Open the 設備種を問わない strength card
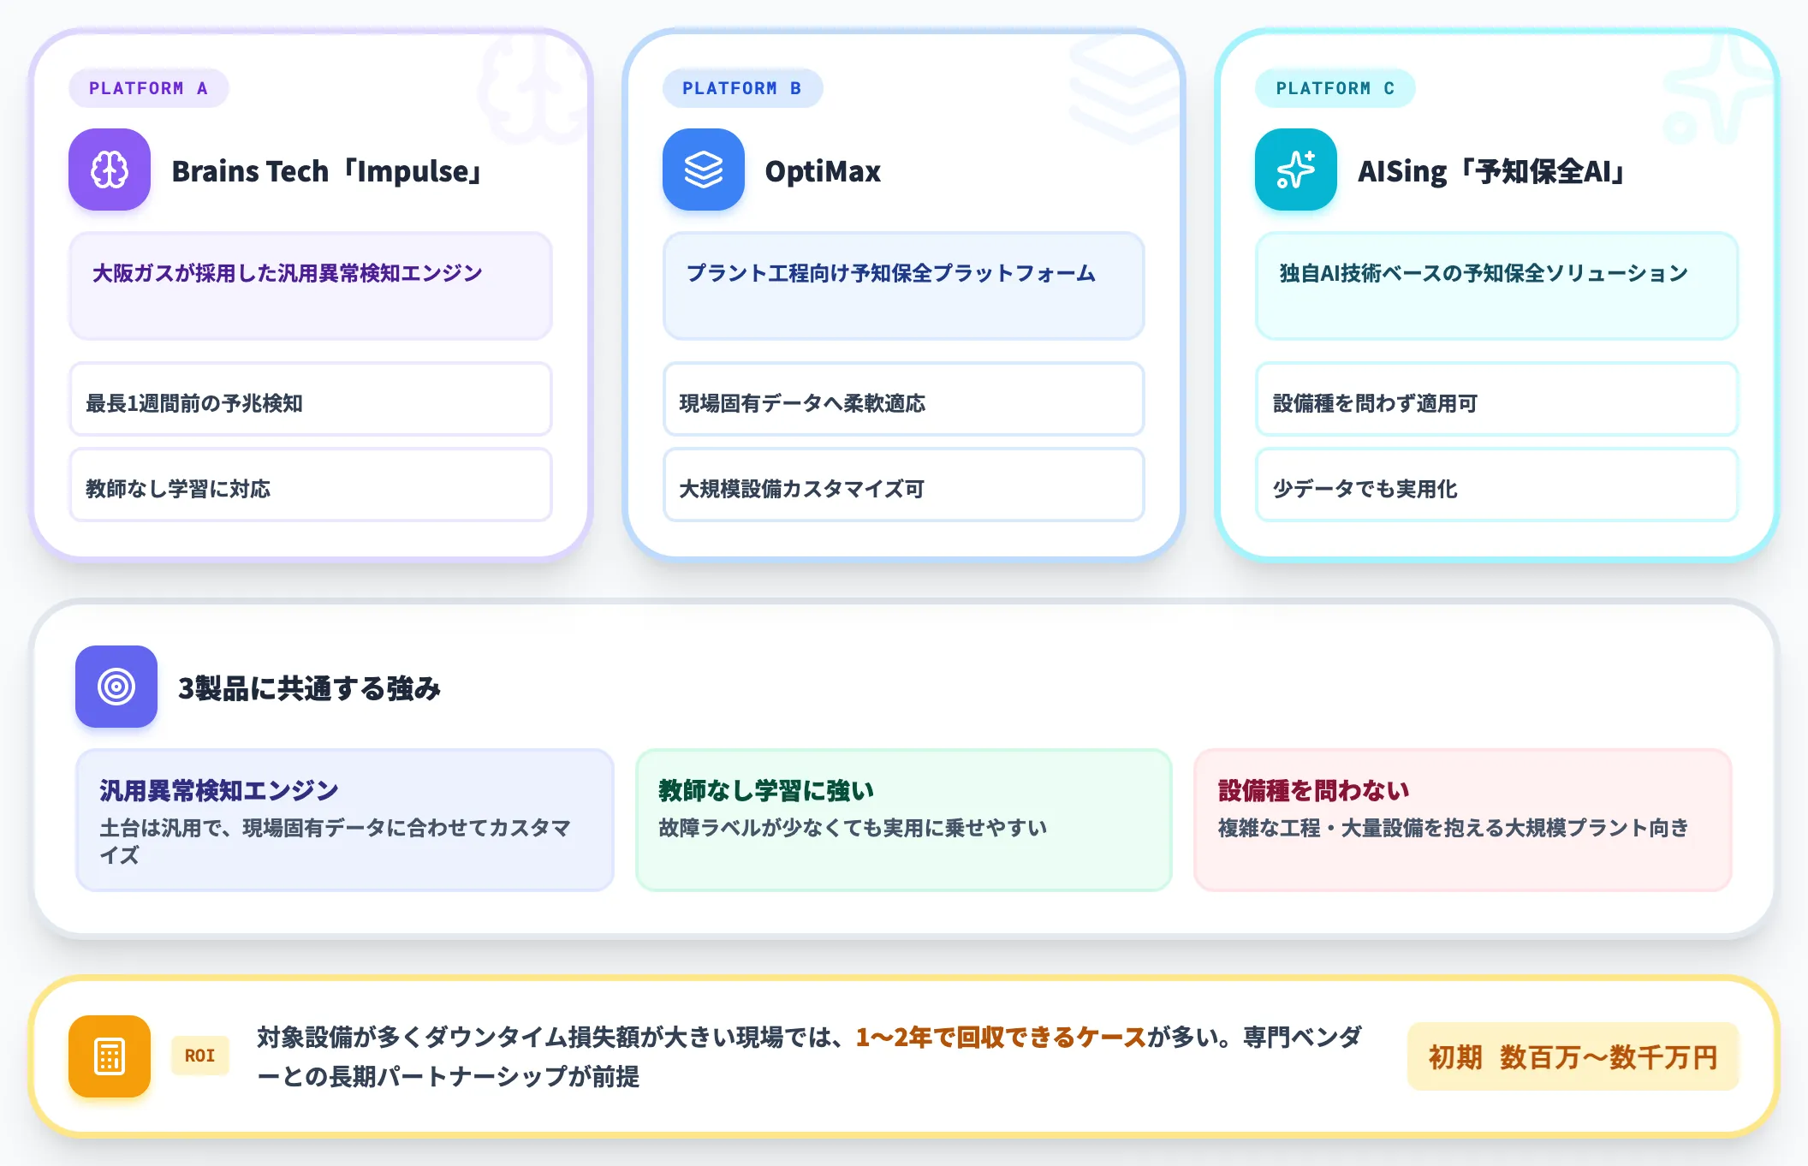 pyautogui.click(x=1462, y=820)
